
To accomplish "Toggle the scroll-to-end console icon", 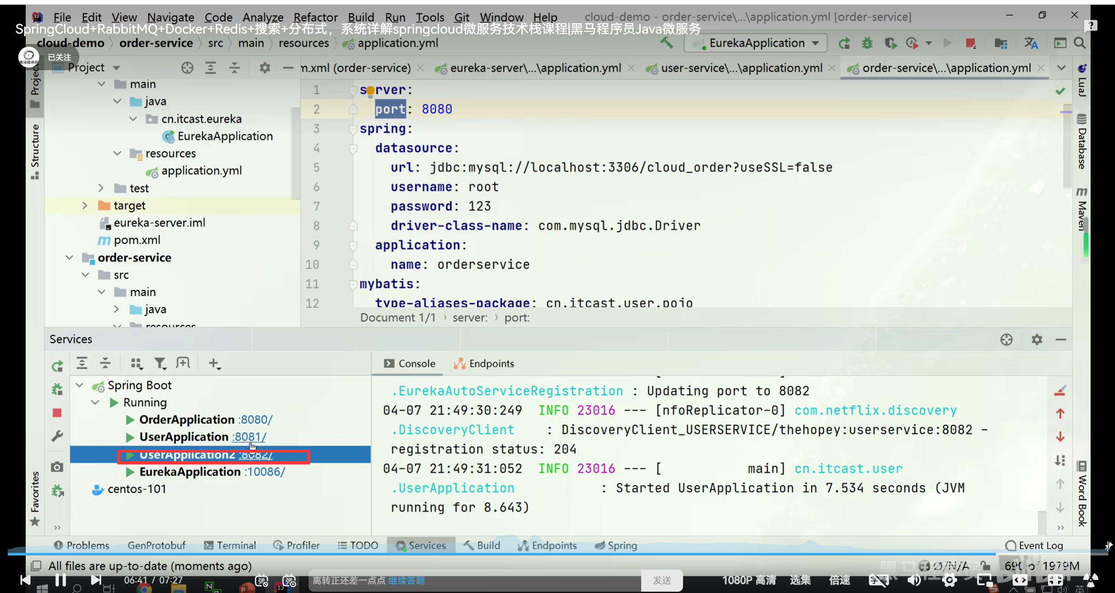I will [1060, 460].
